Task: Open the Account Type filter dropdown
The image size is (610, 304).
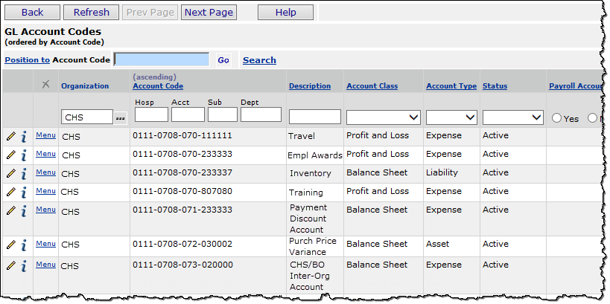Action: point(451,117)
